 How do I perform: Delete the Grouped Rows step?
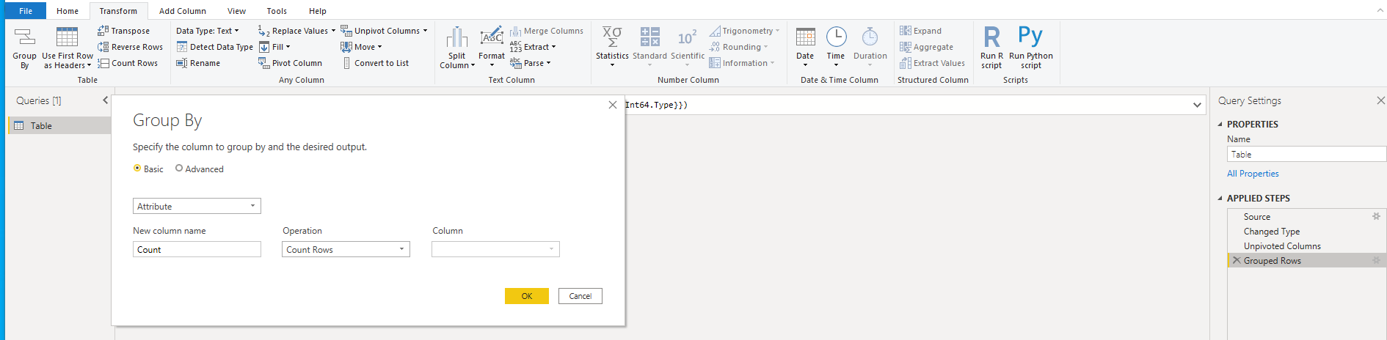coord(1237,260)
